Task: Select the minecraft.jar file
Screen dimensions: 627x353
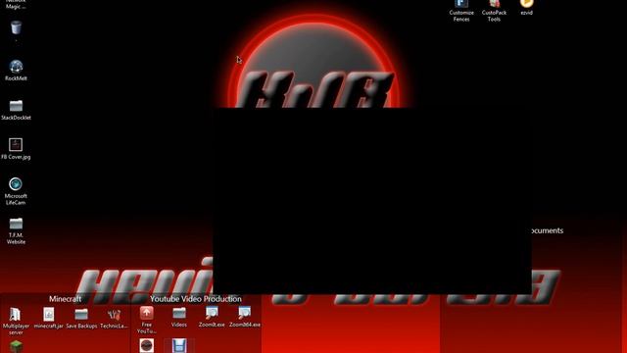Action: click(49, 318)
